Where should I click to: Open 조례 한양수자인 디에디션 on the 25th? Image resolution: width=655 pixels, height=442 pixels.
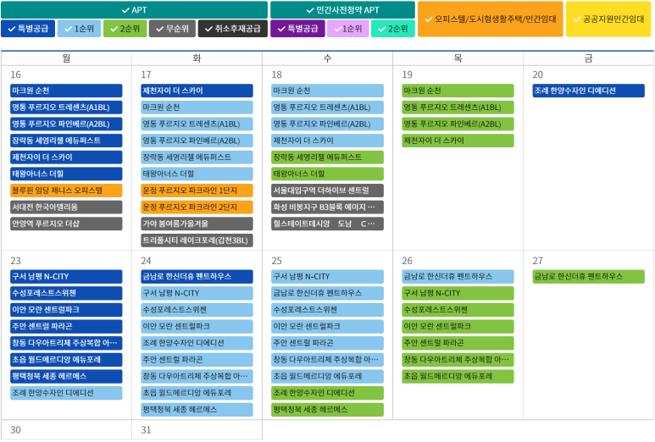(x=327, y=393)
